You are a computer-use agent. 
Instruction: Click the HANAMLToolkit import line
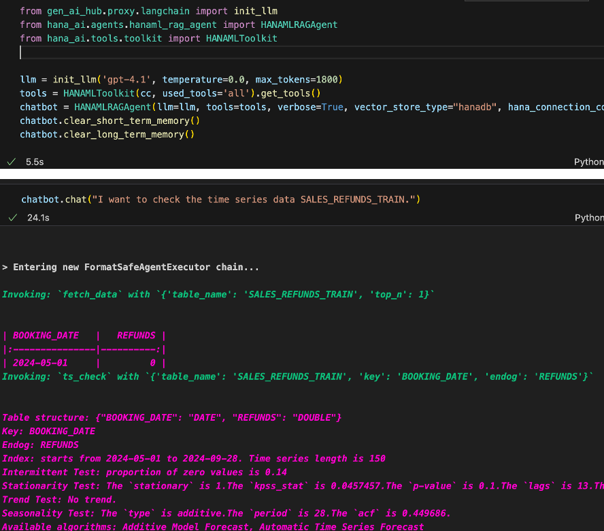pyautogui.click(x=148, y=39)
